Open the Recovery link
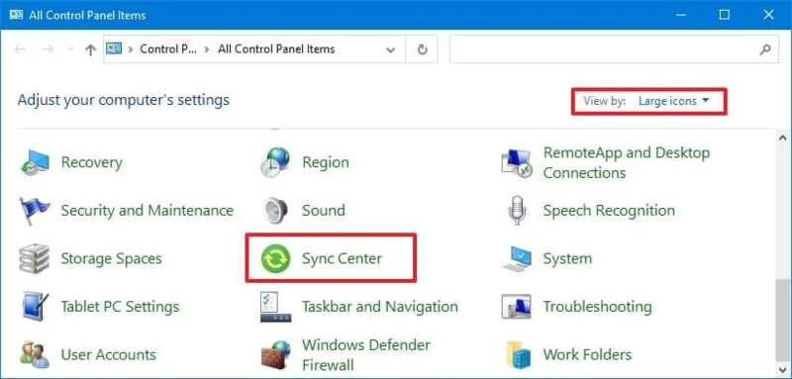This screenshot has width=792, height=379. click(92, 162)
